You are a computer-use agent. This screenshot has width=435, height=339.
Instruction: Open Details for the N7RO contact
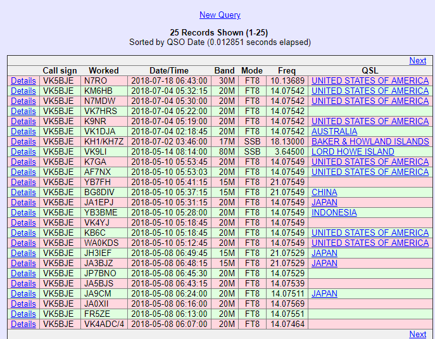tap(23, 81)
